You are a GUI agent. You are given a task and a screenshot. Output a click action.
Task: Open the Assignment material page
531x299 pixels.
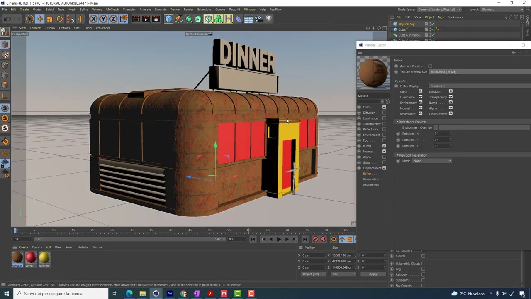coord(371,185)
